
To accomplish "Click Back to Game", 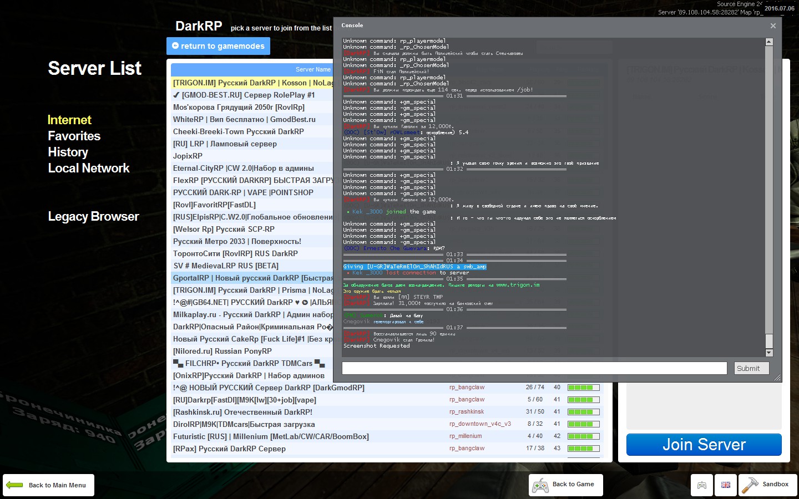I will 565,485.
